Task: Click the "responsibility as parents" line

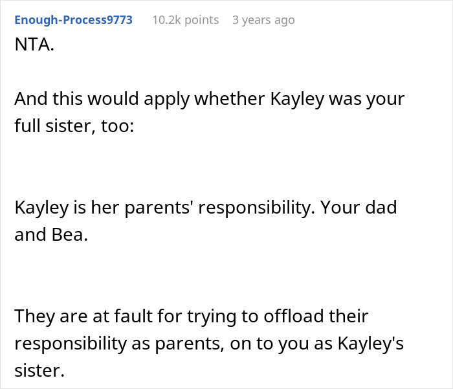Action: [209, 342]
